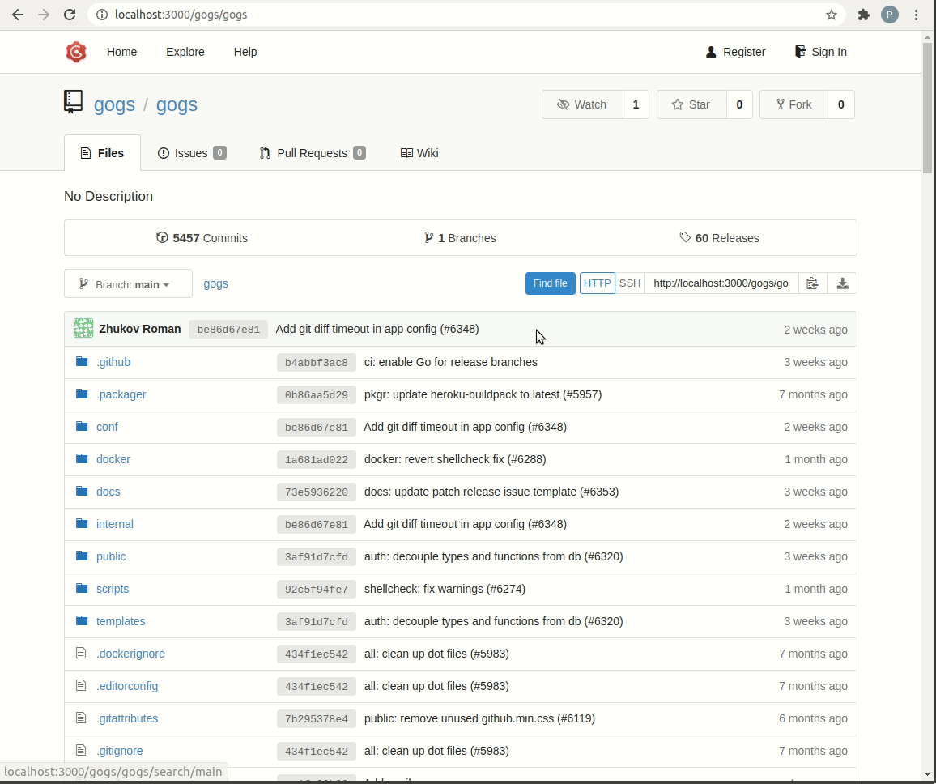Viewport: 936px width, 784px height.
Task: Click Zhukov Roman's avatar image
Action: point(83,328)
